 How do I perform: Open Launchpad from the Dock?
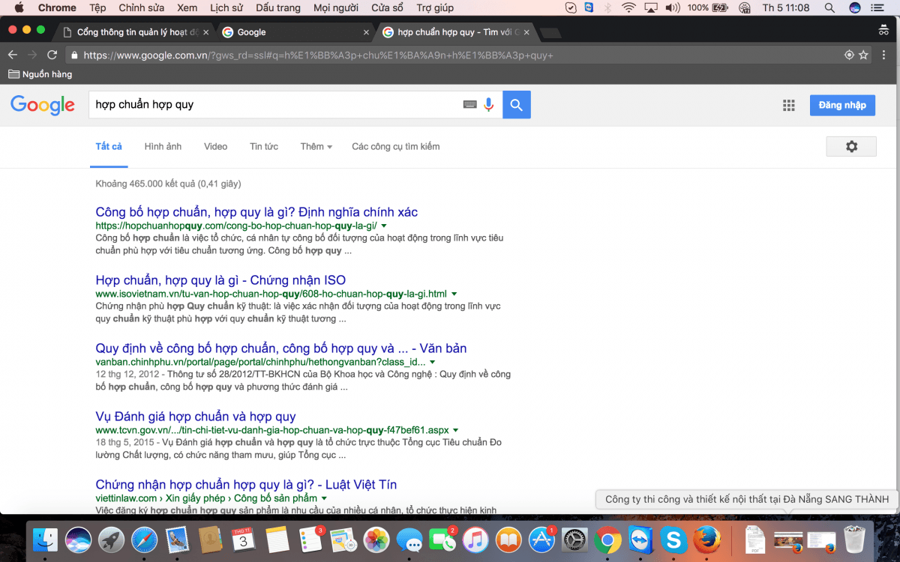click(112, 540)
